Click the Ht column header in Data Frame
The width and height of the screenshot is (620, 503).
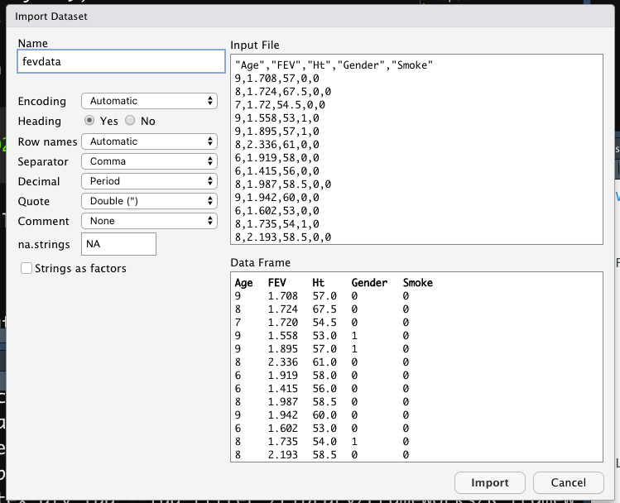click(x=319, y=283)
